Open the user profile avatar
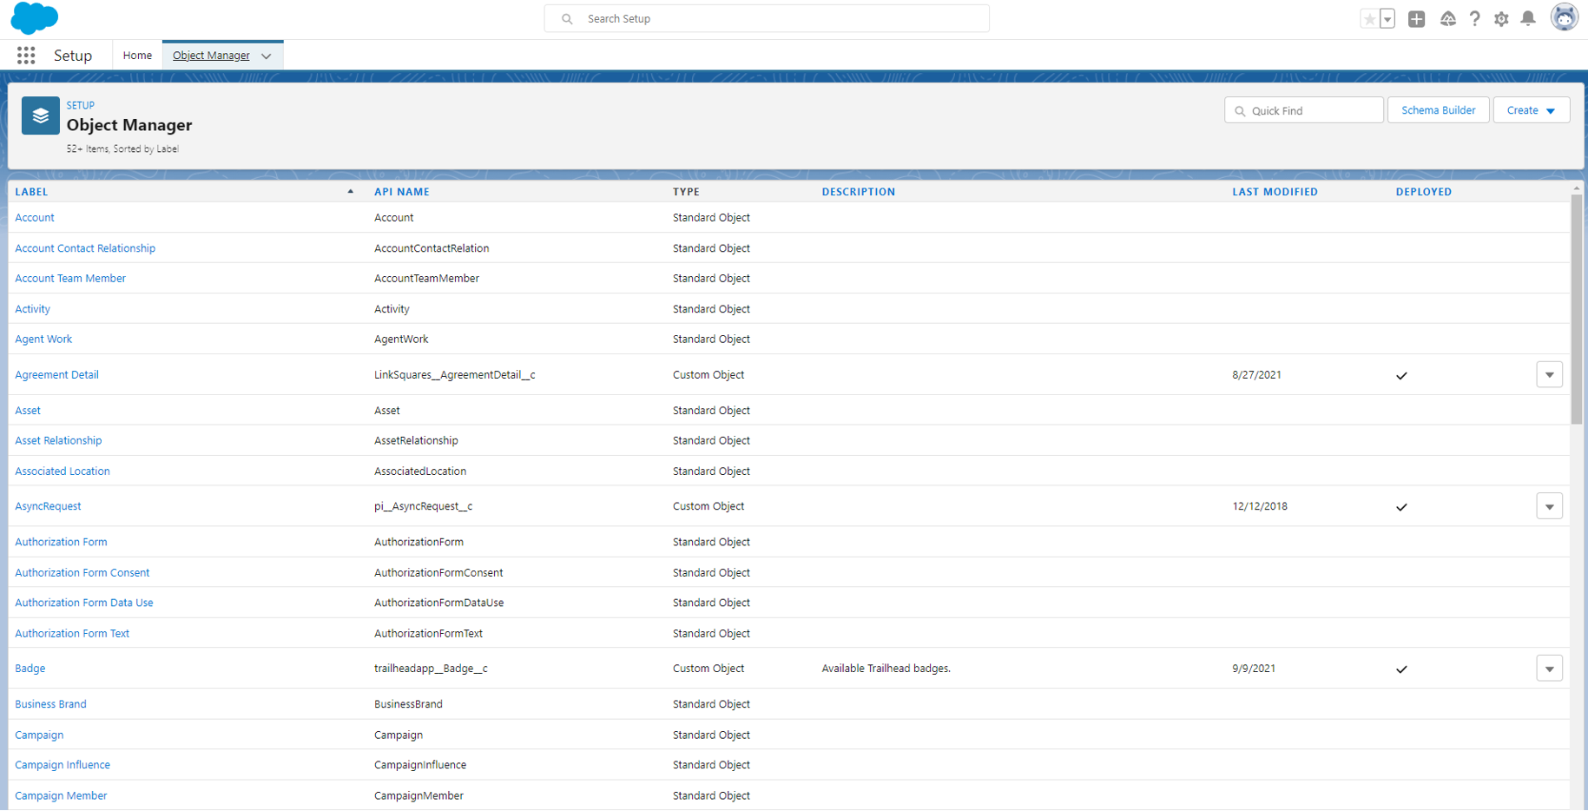The height and width of the screenshot is (811, 1588). tap(1564, 17)
